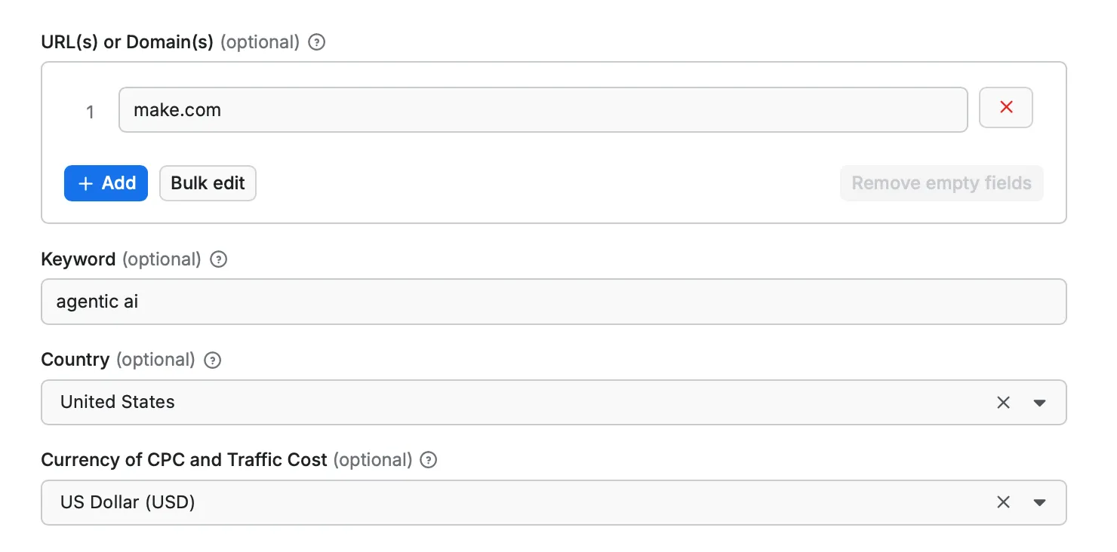Click the Currency of CPC and Traffic Cost label
The height and width of the screenshot is (552, 1117).
(x=183, y=460)
